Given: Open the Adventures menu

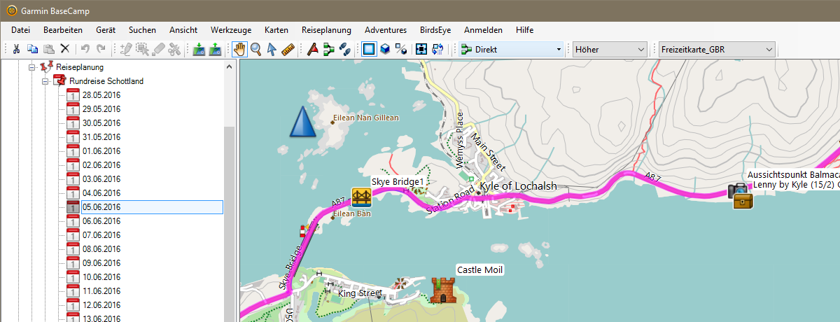Looking at the screenshot, I should pyautogui.click(x=386, y=30).
